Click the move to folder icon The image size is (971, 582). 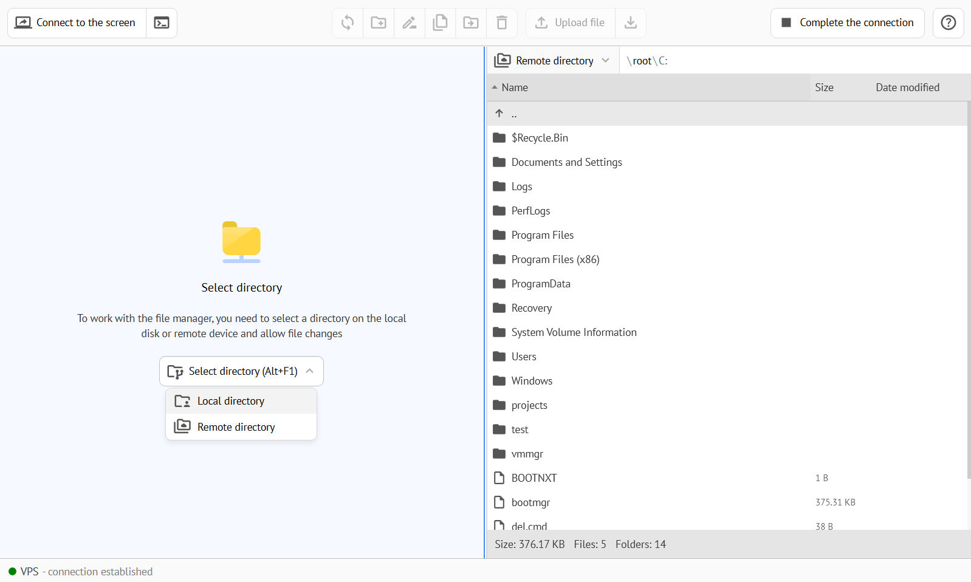coord(471,23)
